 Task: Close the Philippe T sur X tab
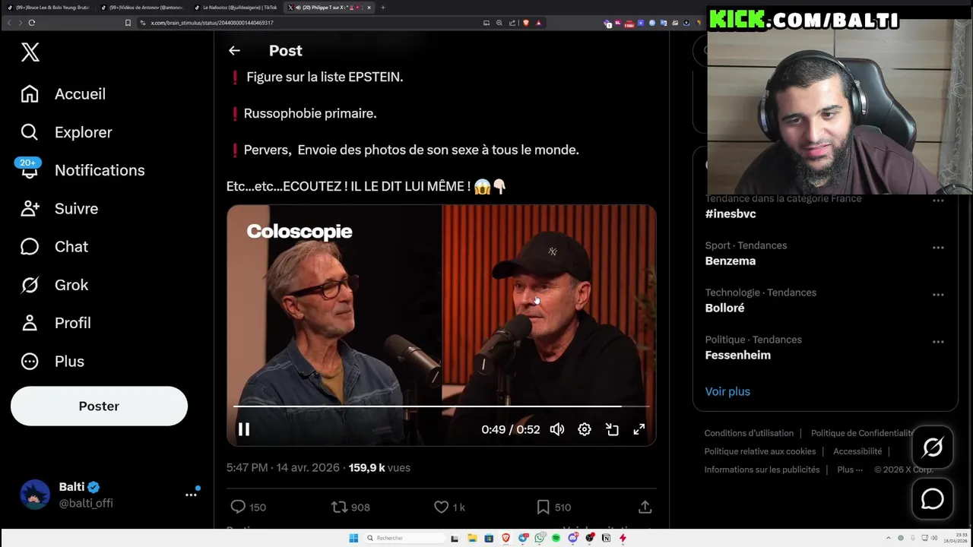369,8
